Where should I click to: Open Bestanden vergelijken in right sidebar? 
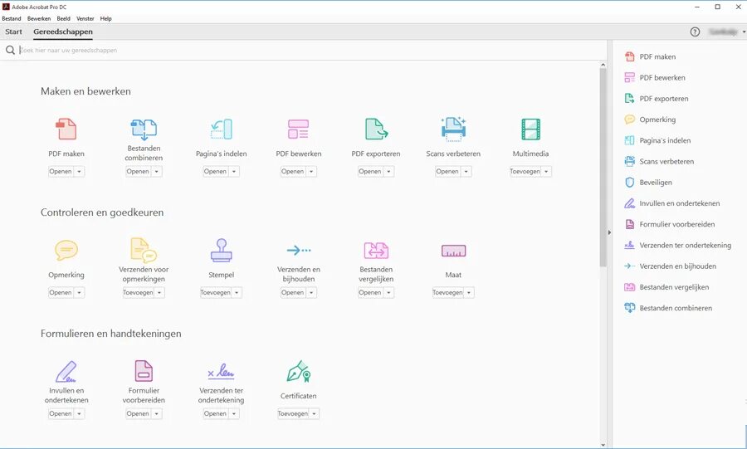pos(666,287)
